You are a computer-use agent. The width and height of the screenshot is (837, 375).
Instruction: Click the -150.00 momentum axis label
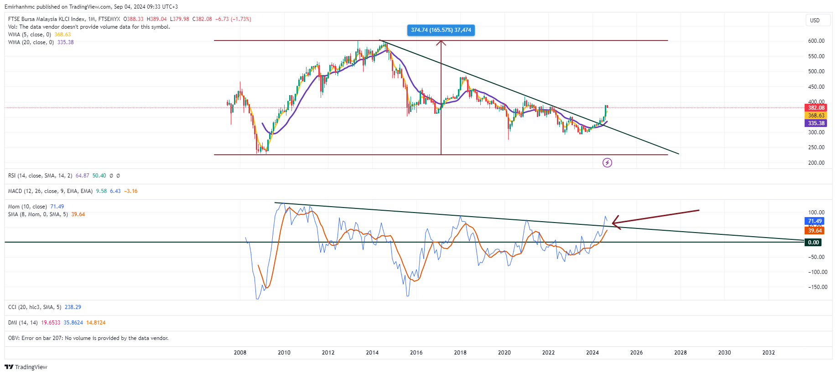point(817,287)
